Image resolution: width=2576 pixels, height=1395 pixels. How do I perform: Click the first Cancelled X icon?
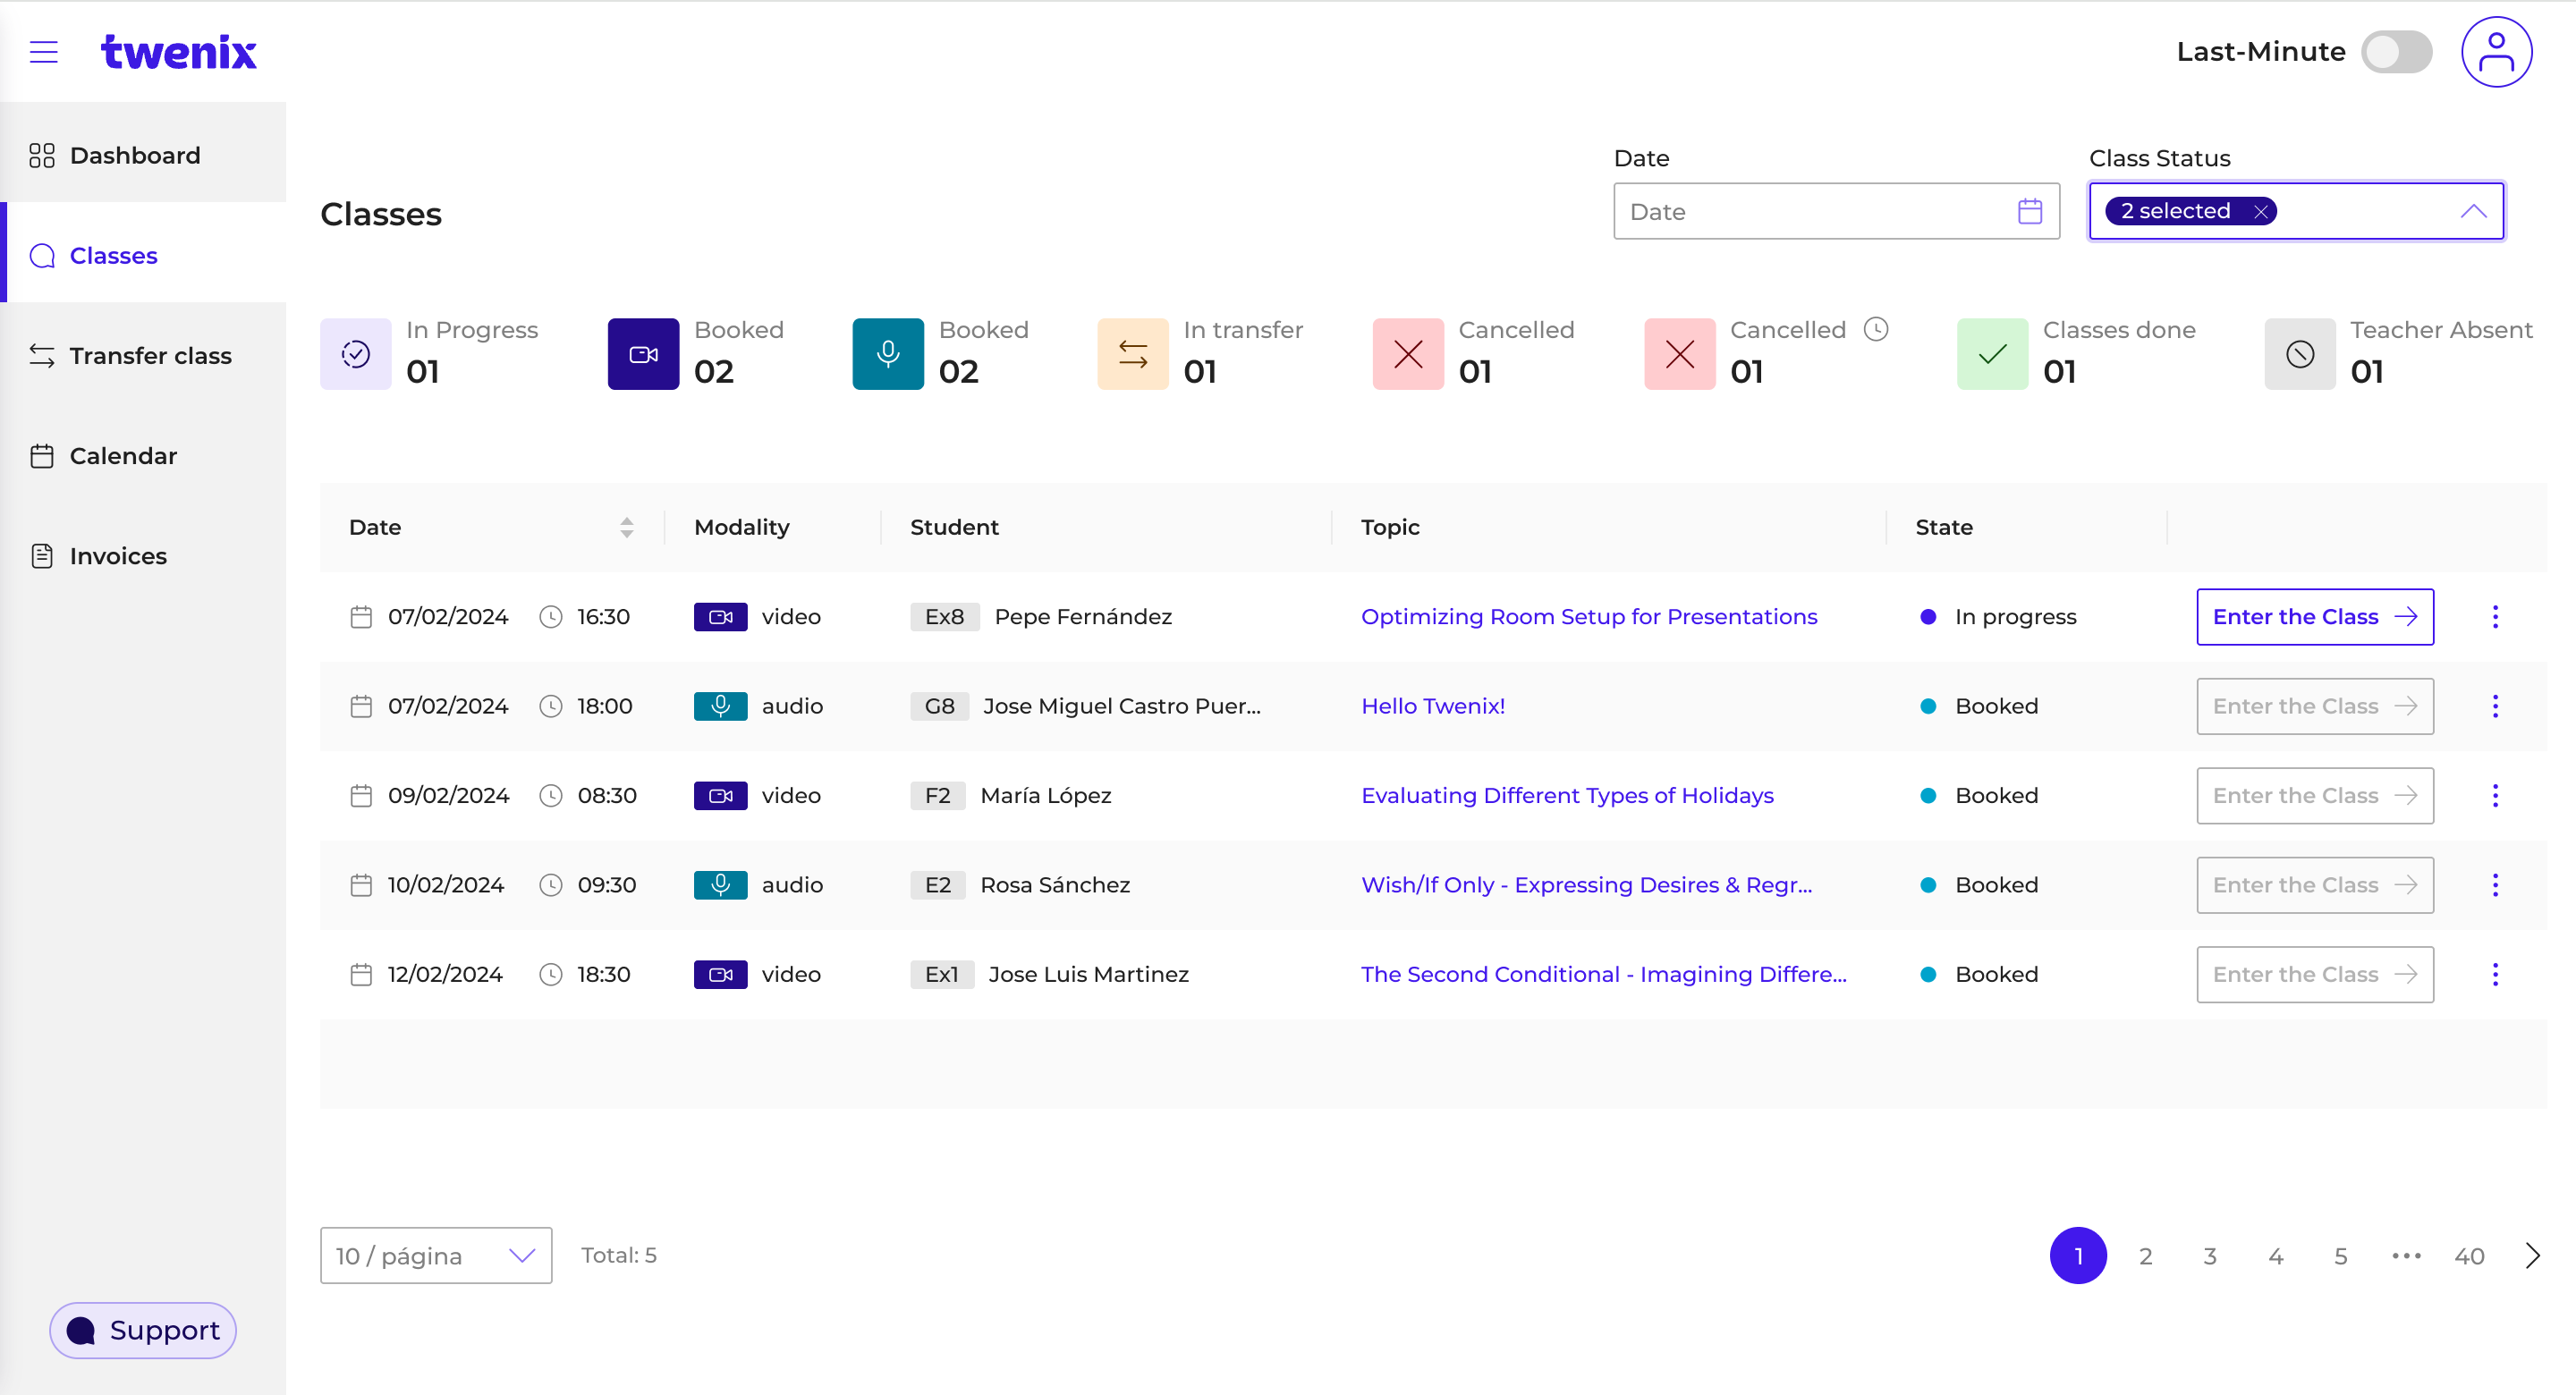(1408, 354)
